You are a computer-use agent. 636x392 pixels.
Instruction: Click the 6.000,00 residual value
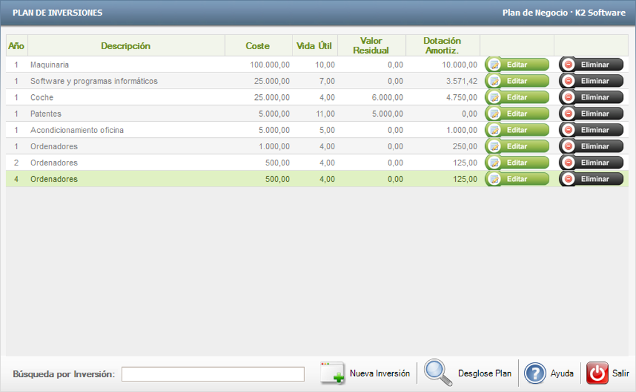pos(387,97)
